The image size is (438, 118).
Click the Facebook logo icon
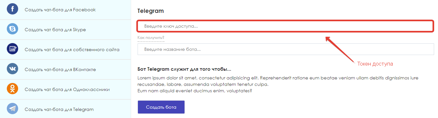click(13, 10)
